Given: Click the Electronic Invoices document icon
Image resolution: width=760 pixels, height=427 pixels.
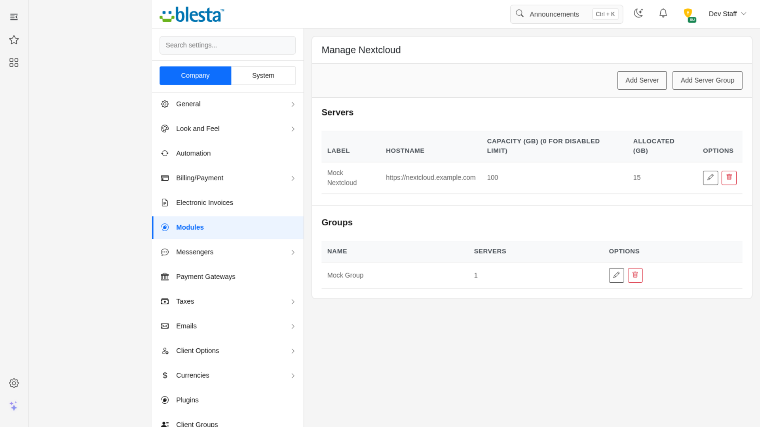Looking at the screenshot, I should pyautogui.click(x=165, y=203).
